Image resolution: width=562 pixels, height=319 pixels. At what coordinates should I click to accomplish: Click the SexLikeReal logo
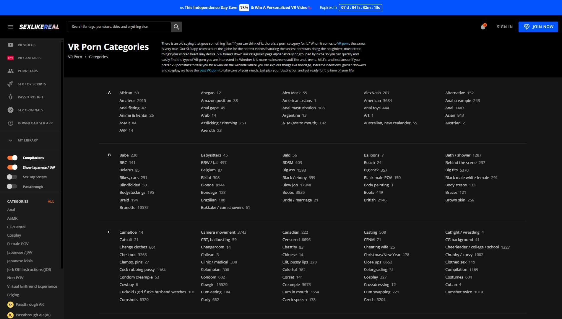(39, 27)
